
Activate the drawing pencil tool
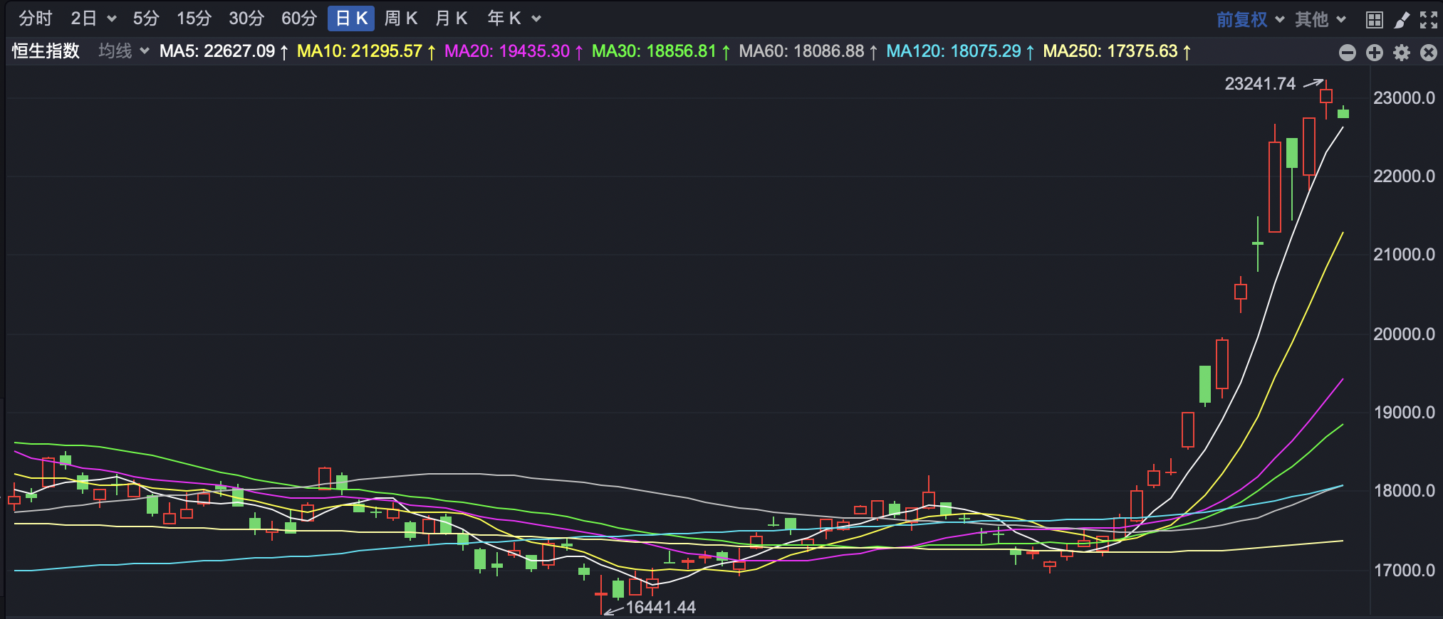click(1402, 19)
